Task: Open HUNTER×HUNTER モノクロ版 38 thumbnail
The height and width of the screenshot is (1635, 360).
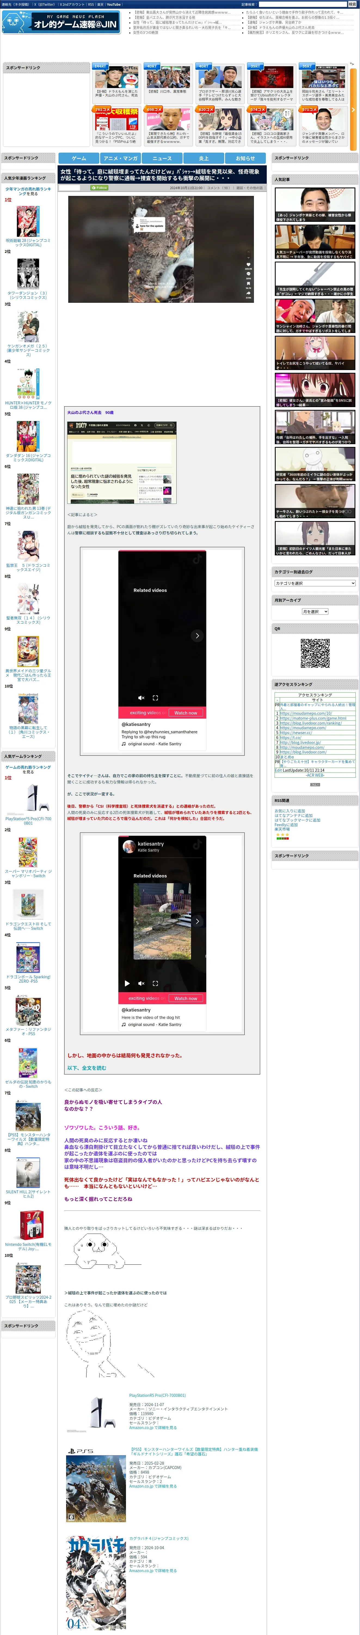Action: pyautogui.click(x=28, y=383)
